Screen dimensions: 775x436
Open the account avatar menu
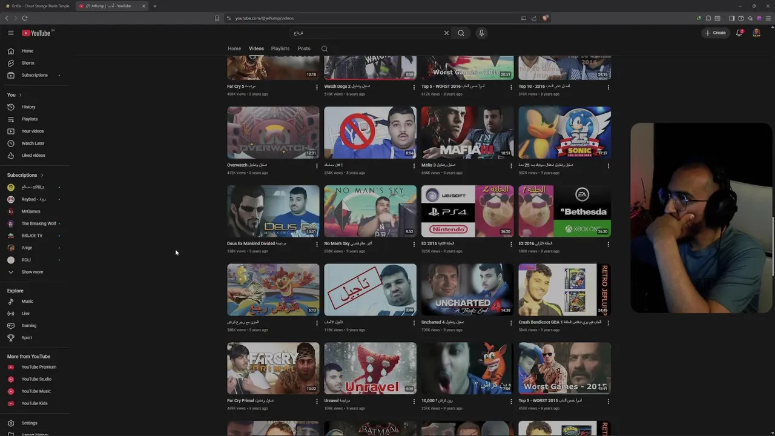(756, 33)
